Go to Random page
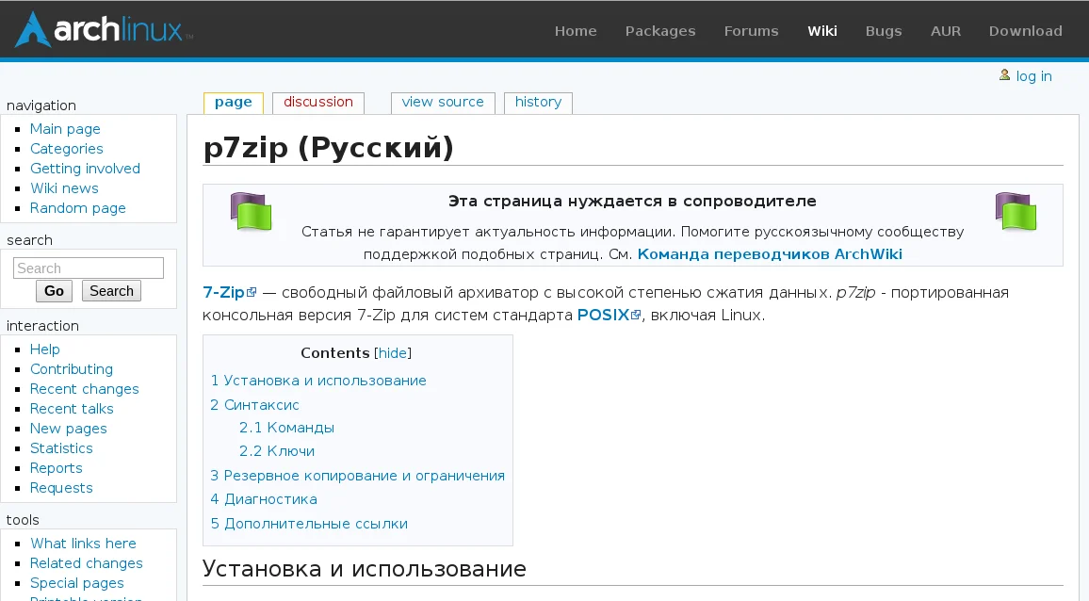 click(78, 208)
